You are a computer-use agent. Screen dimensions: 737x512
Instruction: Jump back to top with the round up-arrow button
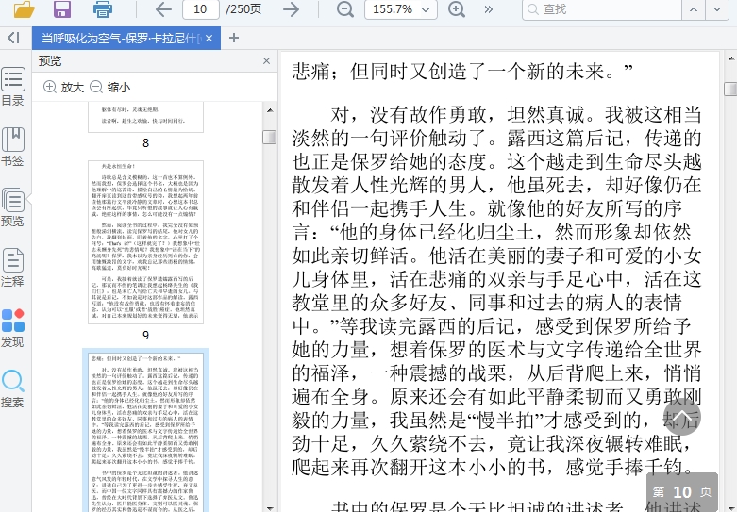point(681,417)
